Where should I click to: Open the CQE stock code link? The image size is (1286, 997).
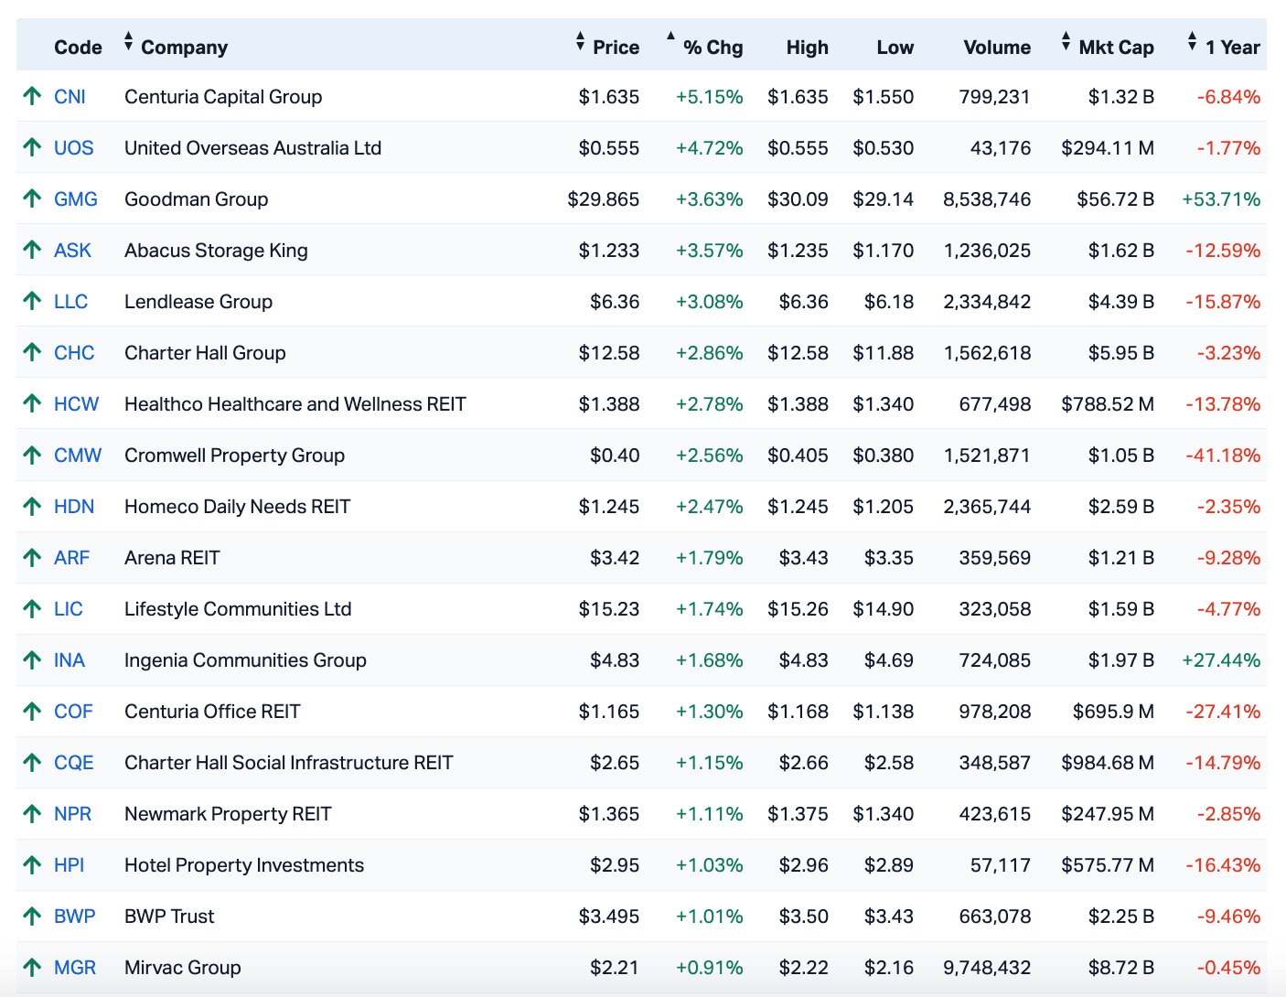pos(74,763)
